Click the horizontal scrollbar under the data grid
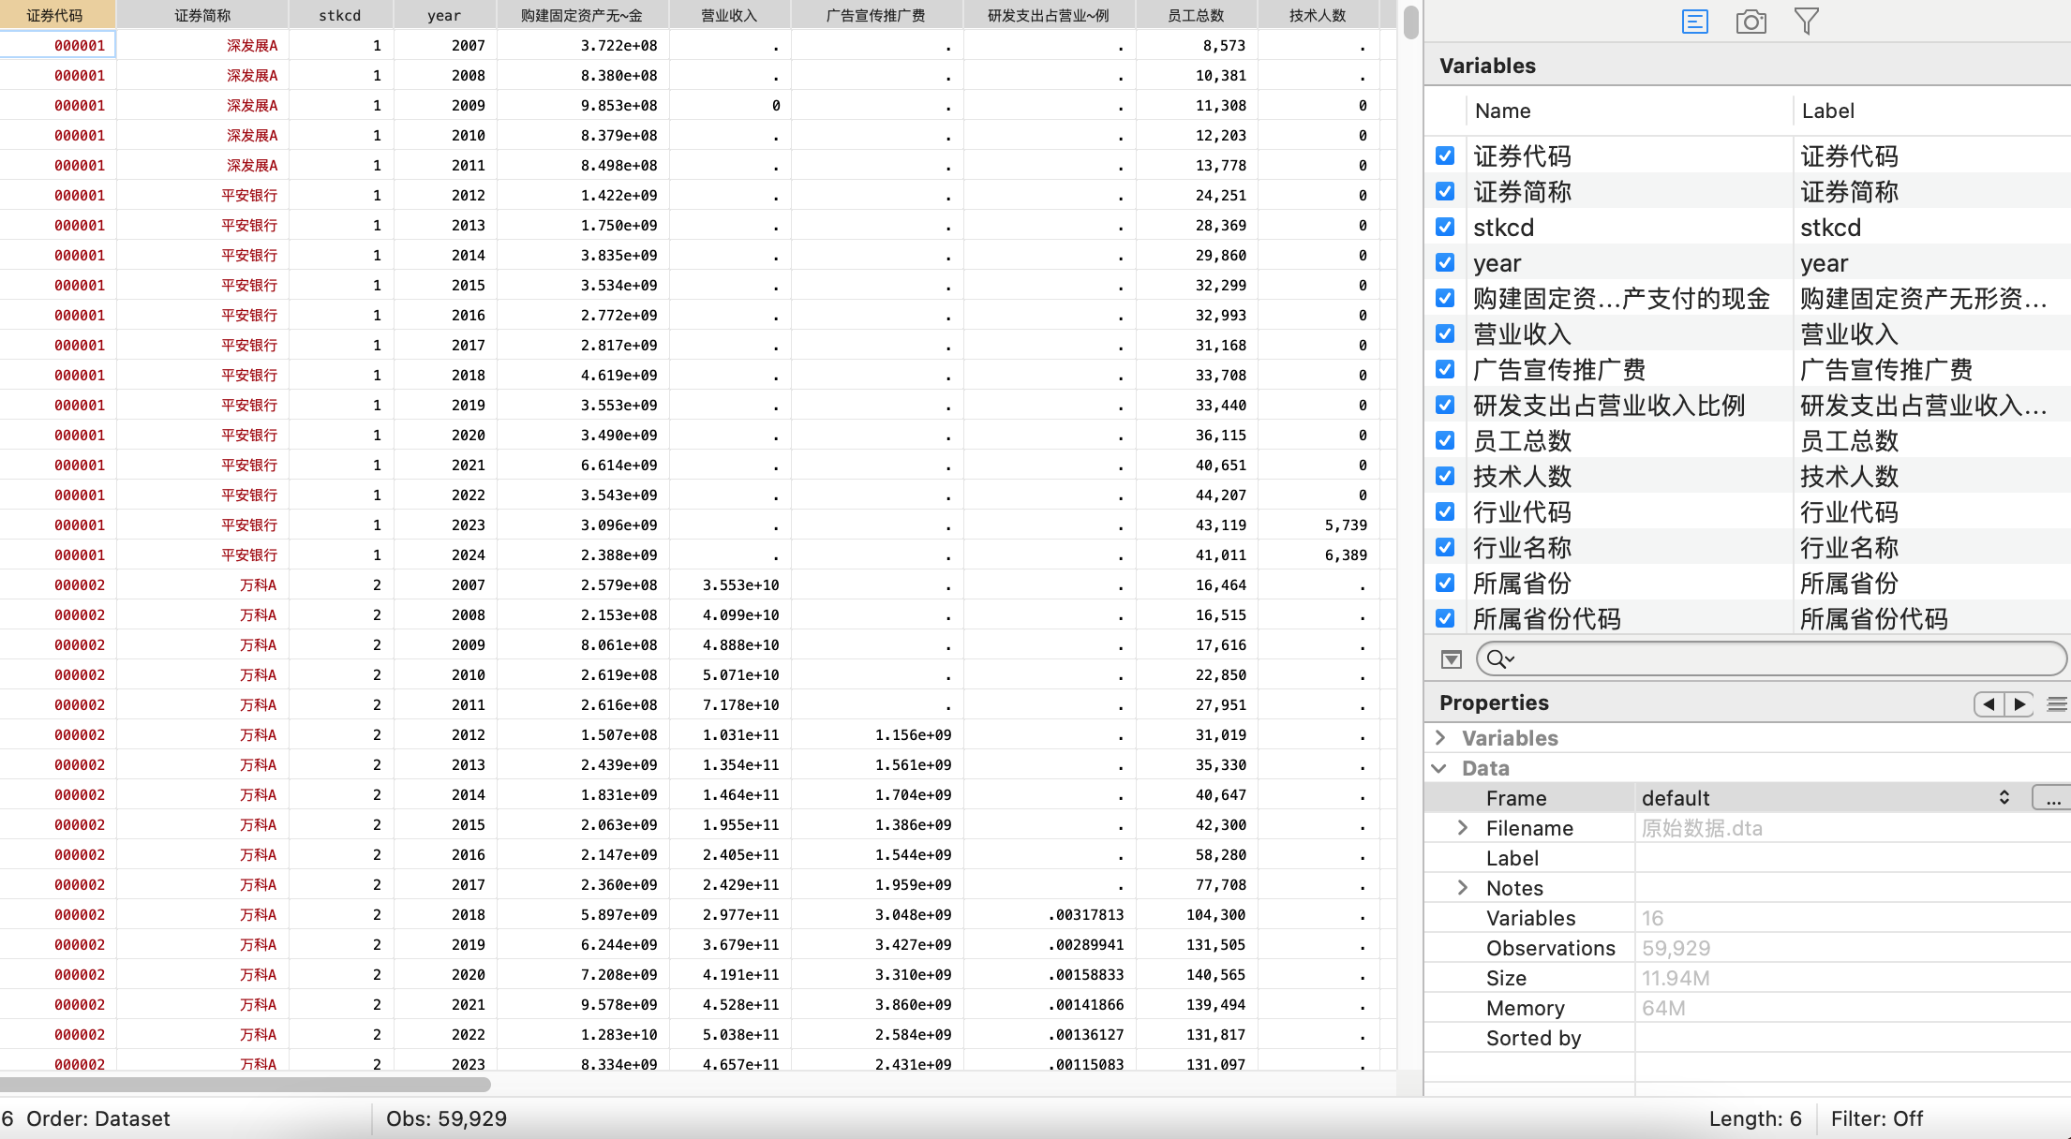This screenshot has width=2071, height=1139. tap(246, 1085)
